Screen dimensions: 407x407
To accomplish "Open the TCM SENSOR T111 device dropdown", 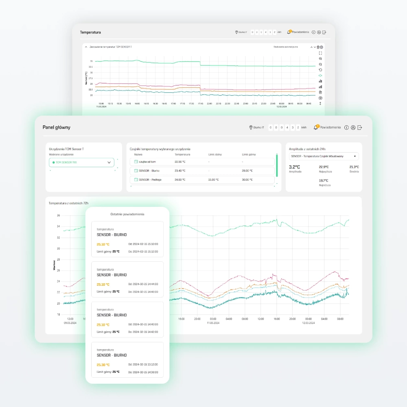I will click(81, 162).
